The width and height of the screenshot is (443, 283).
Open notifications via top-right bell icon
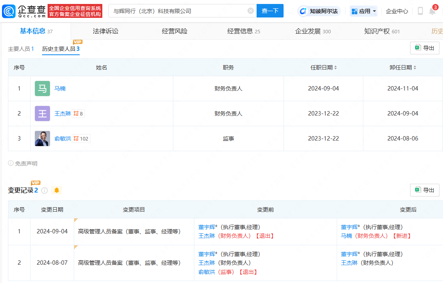click(x=432, y=11)
